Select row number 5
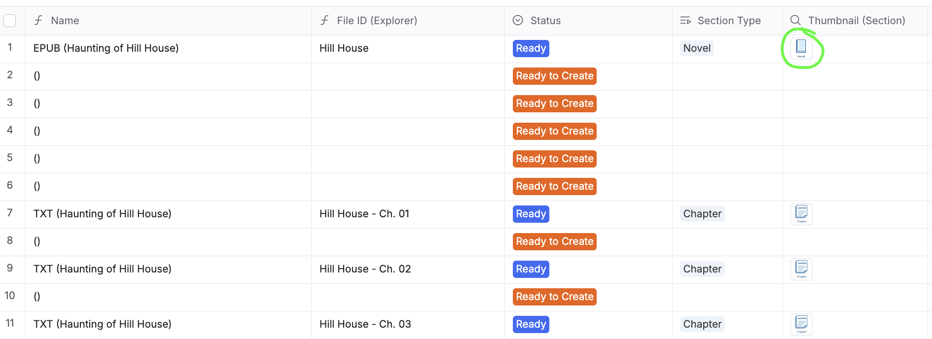 point(10,158)
